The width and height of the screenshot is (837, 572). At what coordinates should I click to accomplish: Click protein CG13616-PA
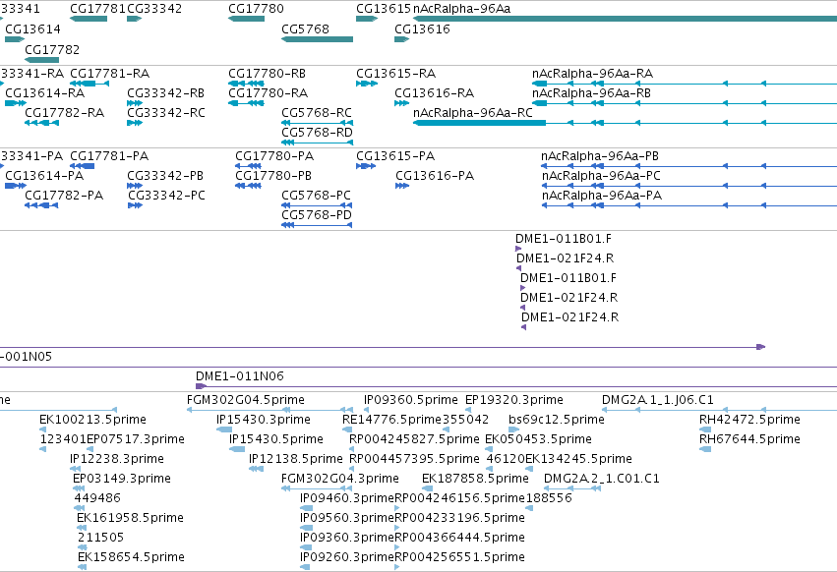point(435,176)
